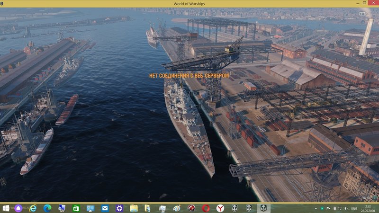Open Internet Explorer from the taskbar

pyautogui.click(x=33, y=208)
